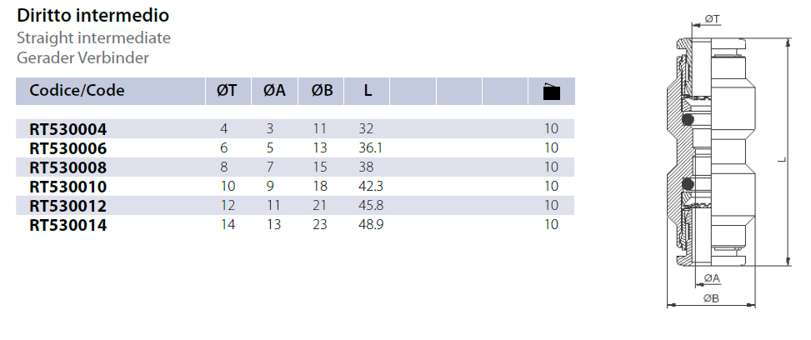Select product code RT530004
811x340 pixels.
pyautogui.click(x=68, y=129)
